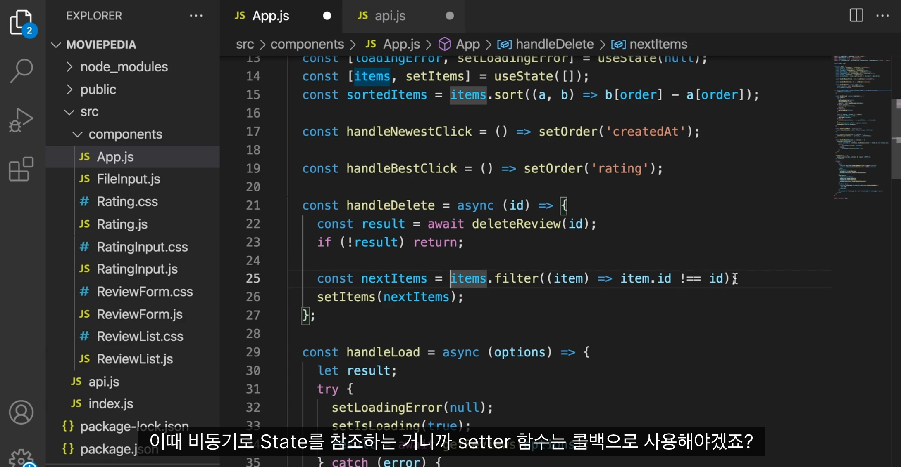Click the App component breadcrumb

click(x=460, y=44)
